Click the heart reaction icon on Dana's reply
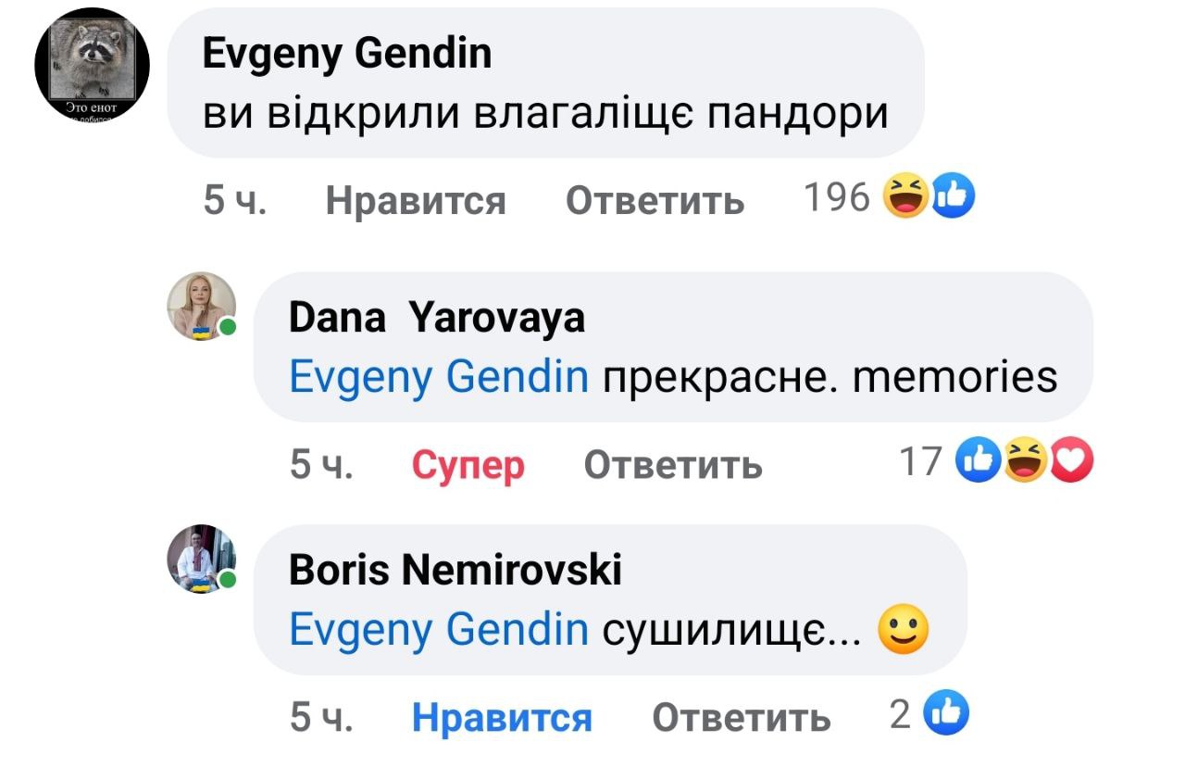Screen dimensions: 1185x767 1073,461
